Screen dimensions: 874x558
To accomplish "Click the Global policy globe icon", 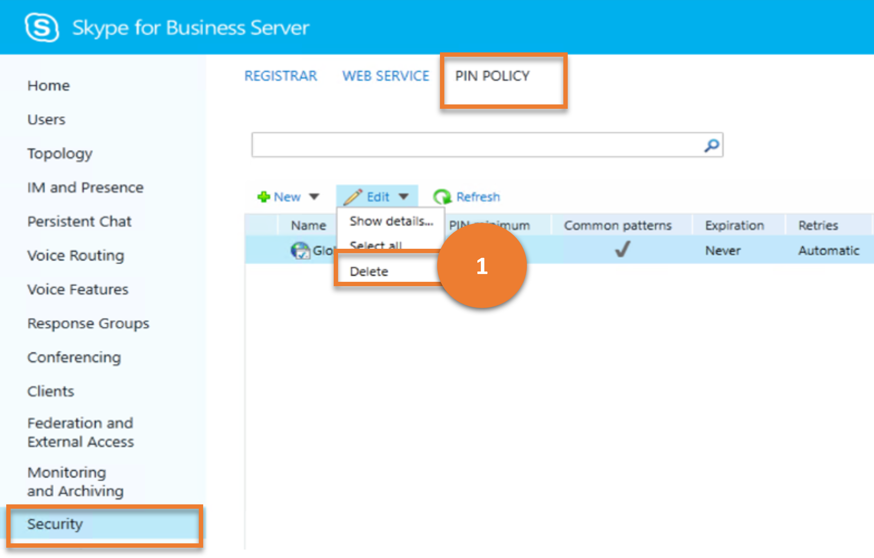I will pos(300,251).
